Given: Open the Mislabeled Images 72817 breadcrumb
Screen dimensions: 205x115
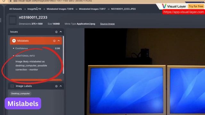Looking at the screenshot, I should coord(92,9).
